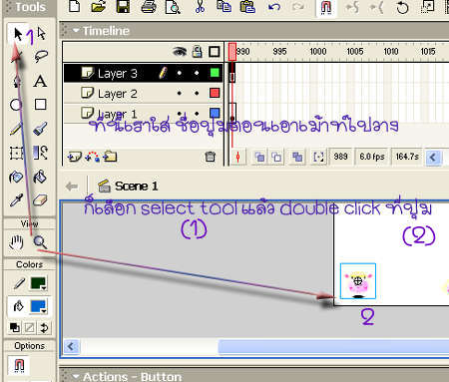This screenshot has height=382, width=449.
Task: Select the black arrow Selection tool
Action: coord(17,34)
